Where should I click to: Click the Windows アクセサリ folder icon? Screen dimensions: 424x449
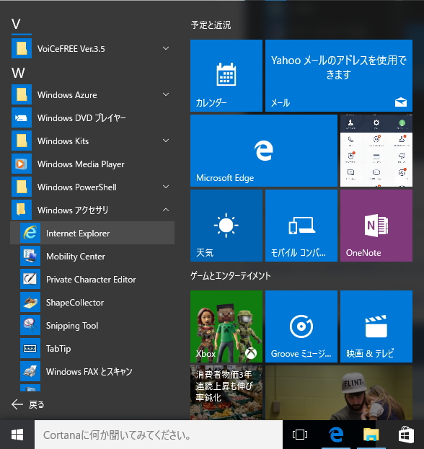22,210
